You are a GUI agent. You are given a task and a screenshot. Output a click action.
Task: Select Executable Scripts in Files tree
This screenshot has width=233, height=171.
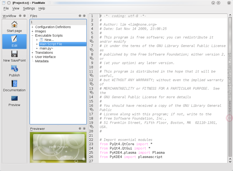point(49,35)
